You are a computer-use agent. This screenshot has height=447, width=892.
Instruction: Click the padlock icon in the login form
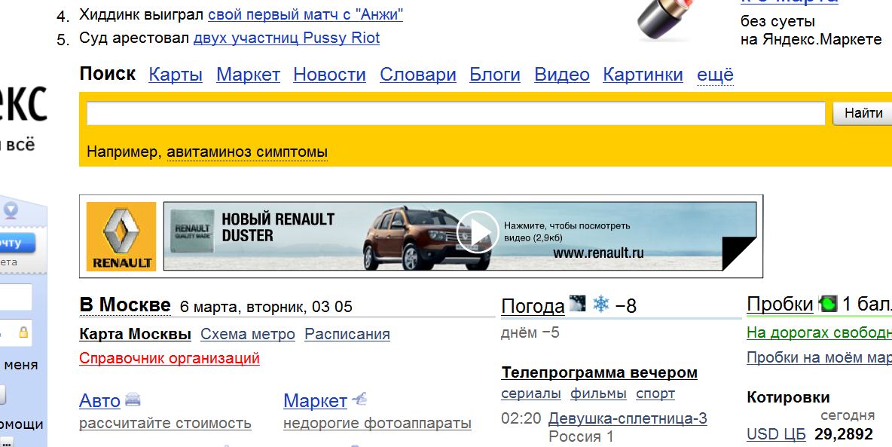coord(23,332)
